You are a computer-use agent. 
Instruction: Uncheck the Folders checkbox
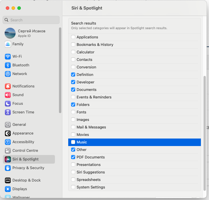coord(73,104)
